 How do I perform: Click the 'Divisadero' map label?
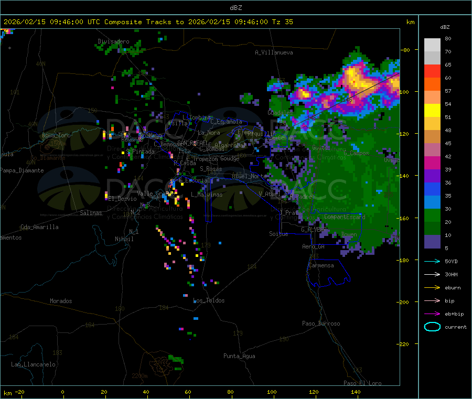[x=113, y=41]
